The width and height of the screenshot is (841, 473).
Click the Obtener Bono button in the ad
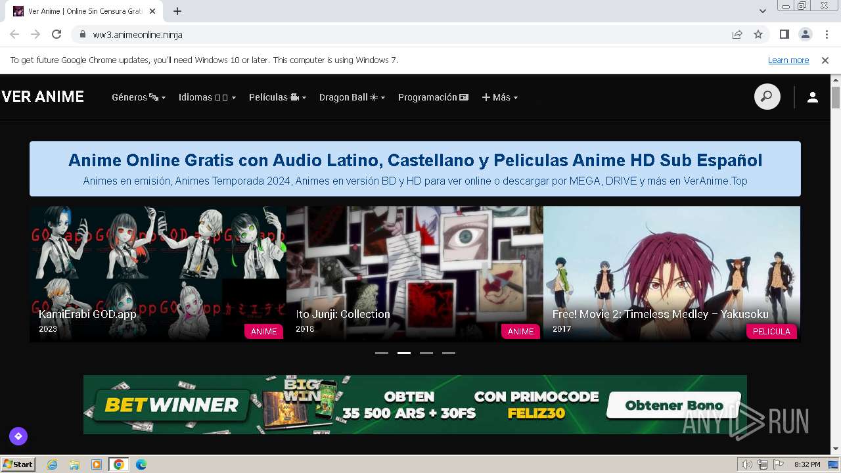click(x=673, y=405)
